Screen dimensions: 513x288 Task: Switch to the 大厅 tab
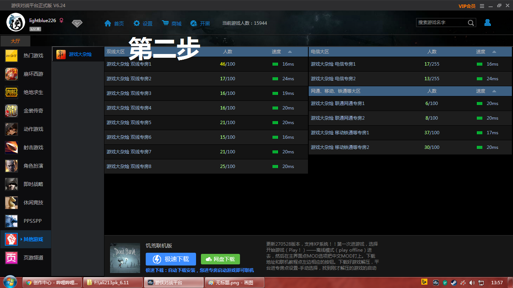(x=15, y=41)
